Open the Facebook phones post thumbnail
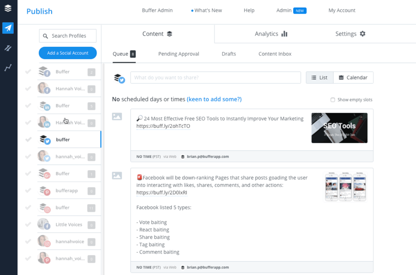This screenshot has width=416, height=275. point(345,187)
